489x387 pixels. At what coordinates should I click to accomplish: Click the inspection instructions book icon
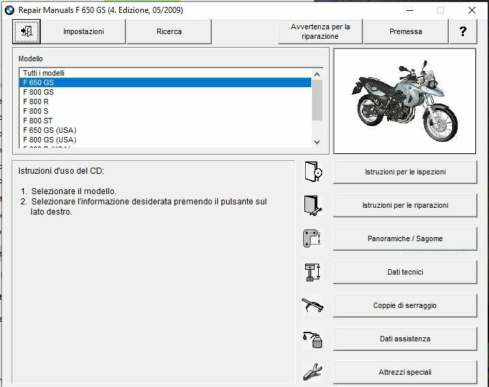click(x=312, y=172)
